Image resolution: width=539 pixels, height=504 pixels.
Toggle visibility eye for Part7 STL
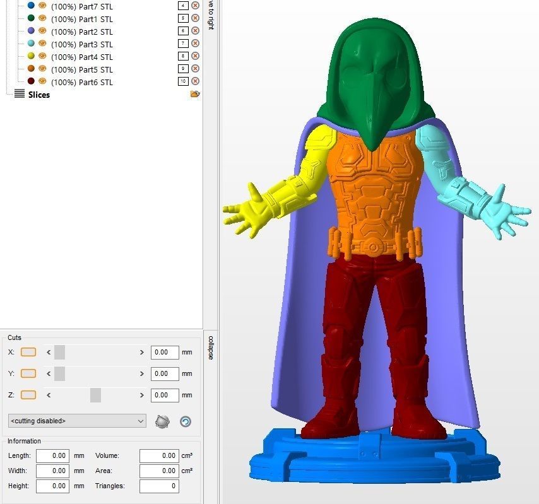coord(42,5)
